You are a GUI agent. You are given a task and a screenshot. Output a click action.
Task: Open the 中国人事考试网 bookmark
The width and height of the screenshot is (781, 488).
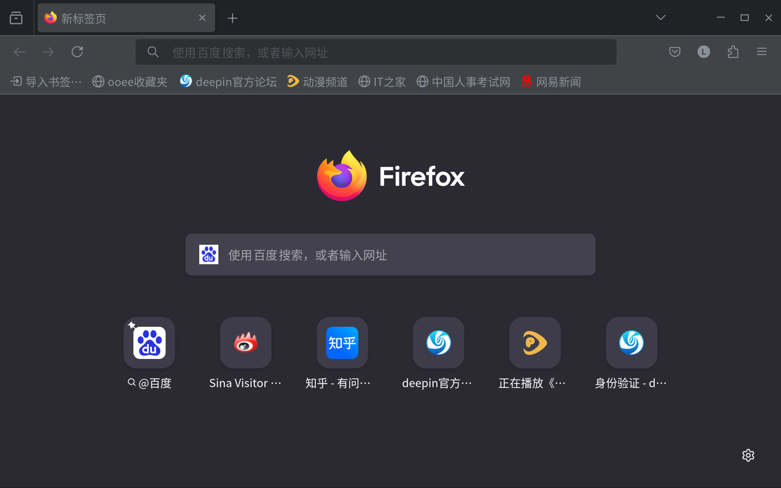click(x=464, y=82)
